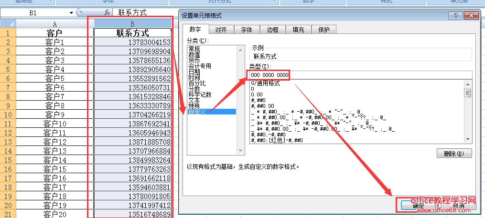Select the #,##0.00 format code
This screenshot has height=218, width=485.
tap(263, 106)
